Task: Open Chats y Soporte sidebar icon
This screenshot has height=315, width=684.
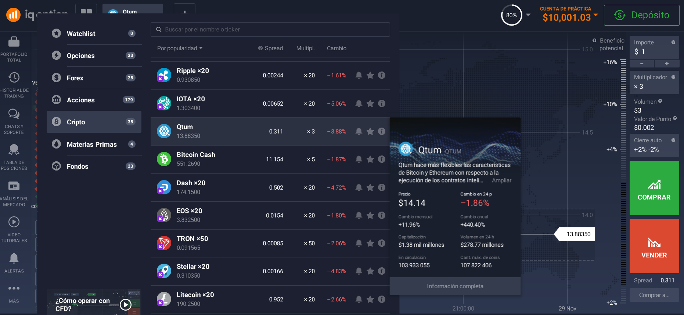Action: coord(14,122)
